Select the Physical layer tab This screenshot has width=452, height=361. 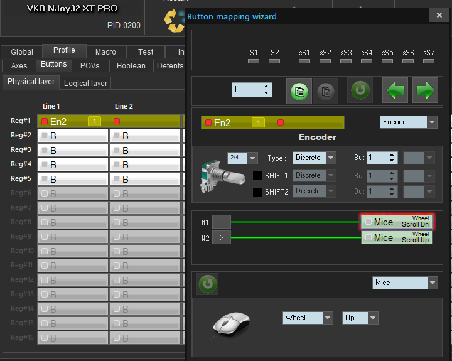click(31, 82)
